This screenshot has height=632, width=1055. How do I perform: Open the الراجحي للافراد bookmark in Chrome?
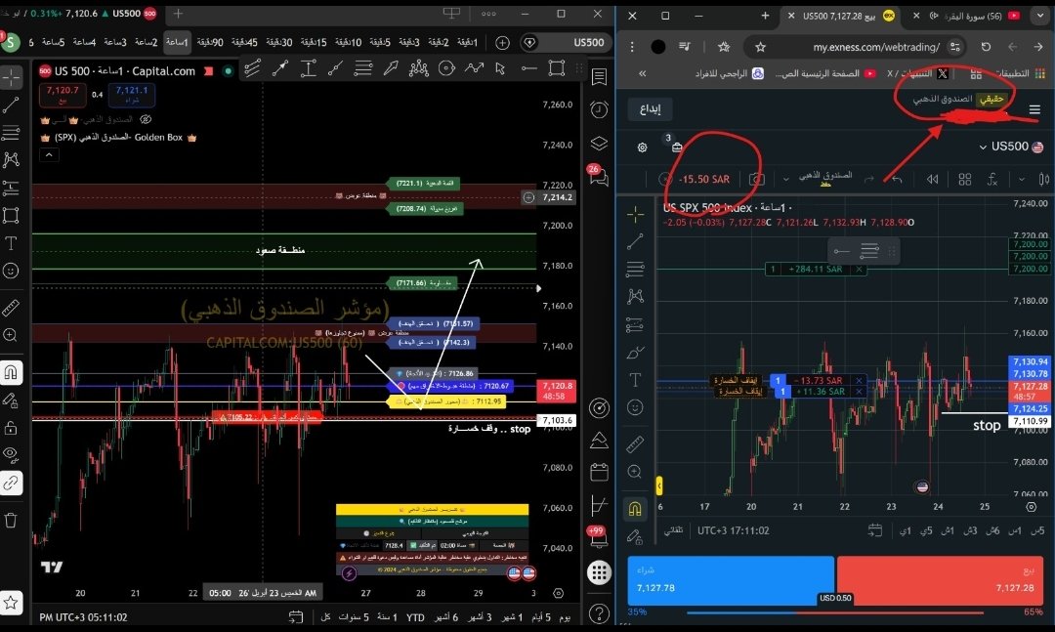click(x=730, y=73)
